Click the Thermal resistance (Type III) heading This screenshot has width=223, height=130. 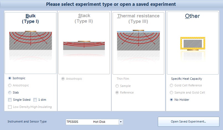[138, 18]
